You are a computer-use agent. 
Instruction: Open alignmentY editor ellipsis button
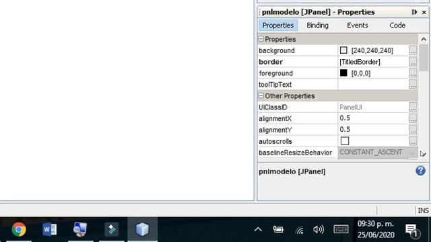[413, 130]
